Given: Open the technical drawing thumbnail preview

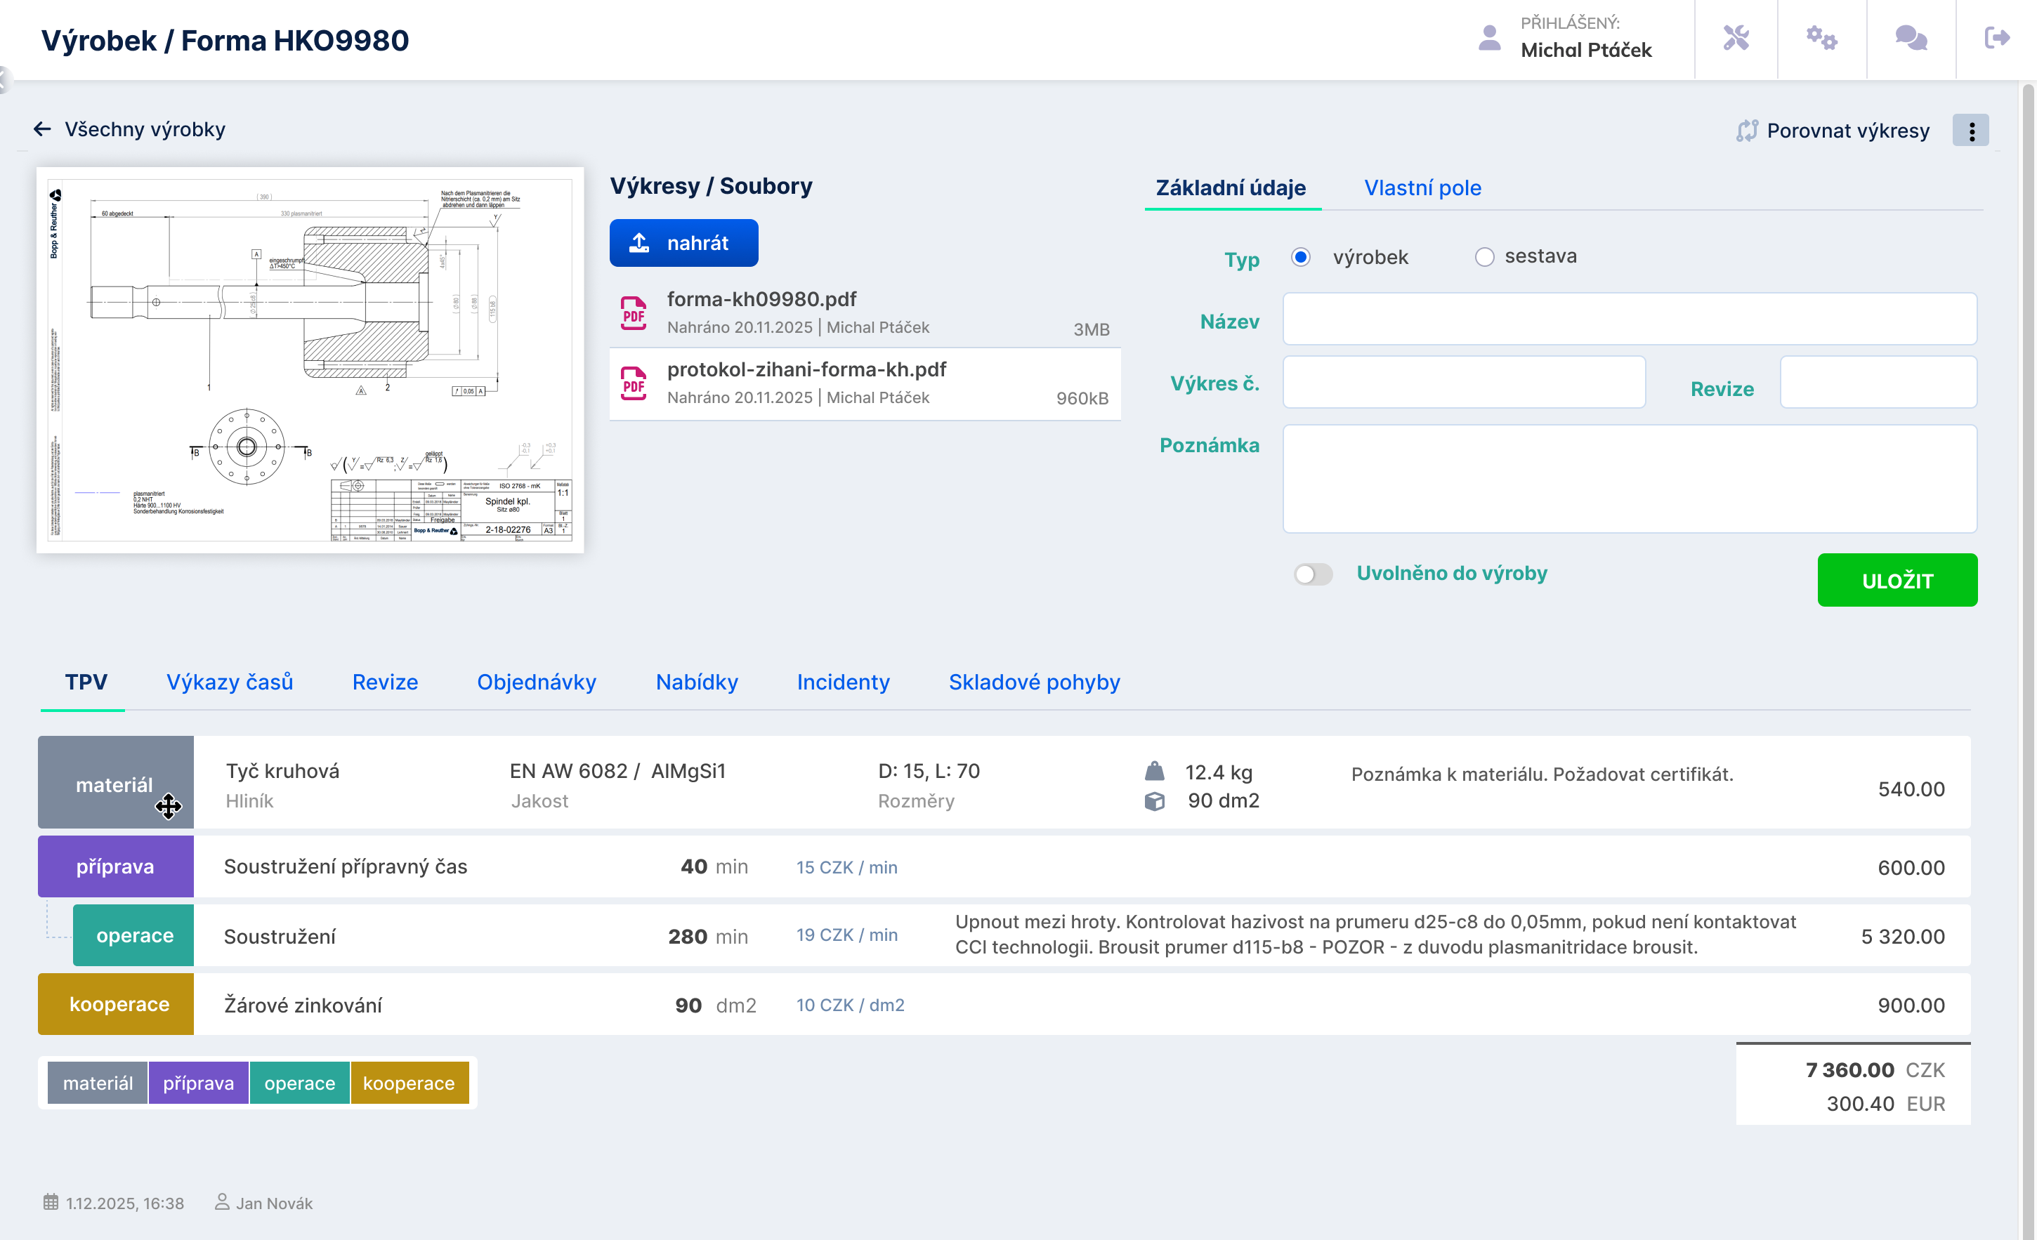Looking at the screenshot, I should [x=310, y=360].
